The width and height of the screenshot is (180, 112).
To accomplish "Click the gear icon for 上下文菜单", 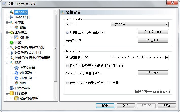I will (x=17, y=68).
